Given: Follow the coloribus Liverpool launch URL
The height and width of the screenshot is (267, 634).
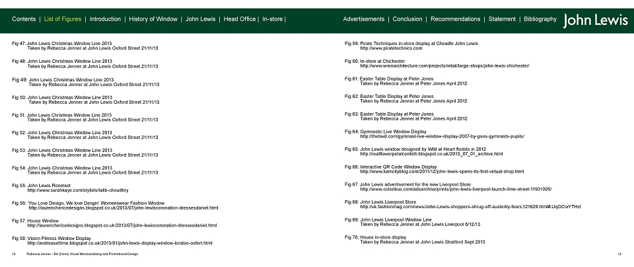Looking at the screenshot, I should coord(456,189).
